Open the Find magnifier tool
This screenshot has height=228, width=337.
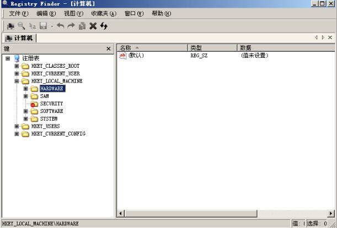(x=22, y=26)
